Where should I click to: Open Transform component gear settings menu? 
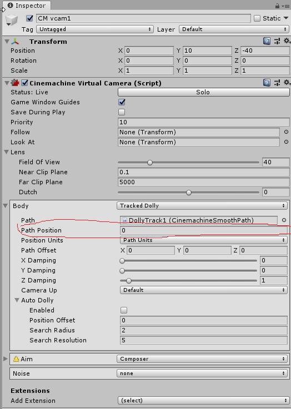[x=287, y=41]
